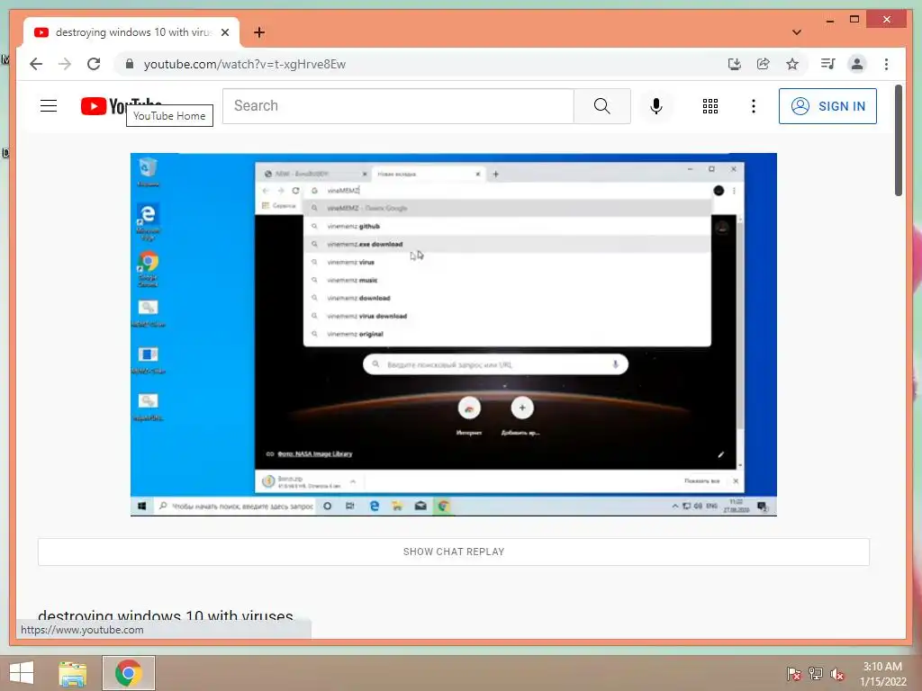Viewport: 922px width, 691px height.
Task: Reload the YouTube page
Action: click(94, 64)
